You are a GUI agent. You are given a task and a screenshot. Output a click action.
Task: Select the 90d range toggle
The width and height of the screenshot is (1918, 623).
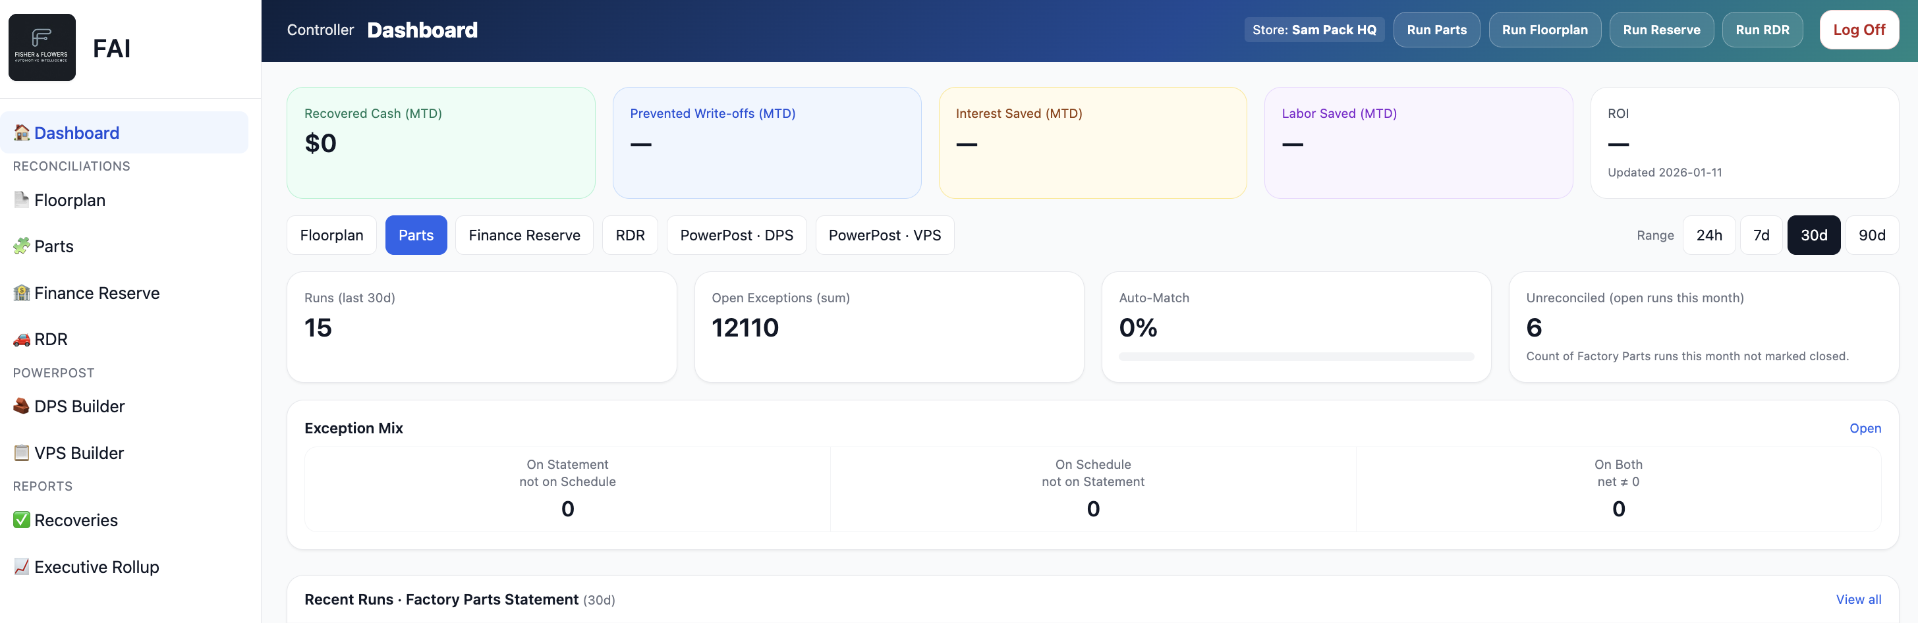click(x=1871, y=234)
